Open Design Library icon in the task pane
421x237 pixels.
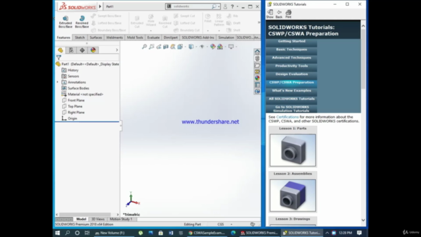tap(257, 59)
